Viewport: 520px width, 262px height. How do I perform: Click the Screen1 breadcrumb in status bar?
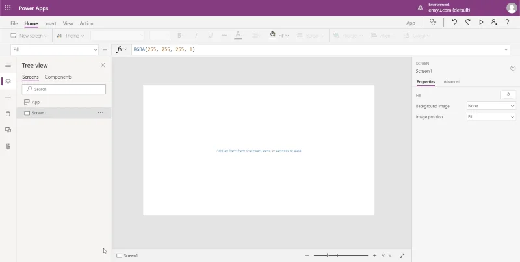(127, 255)
